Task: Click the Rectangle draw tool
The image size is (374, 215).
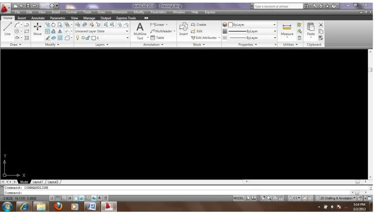Action: pyautogui.click(x=27, y=31)
